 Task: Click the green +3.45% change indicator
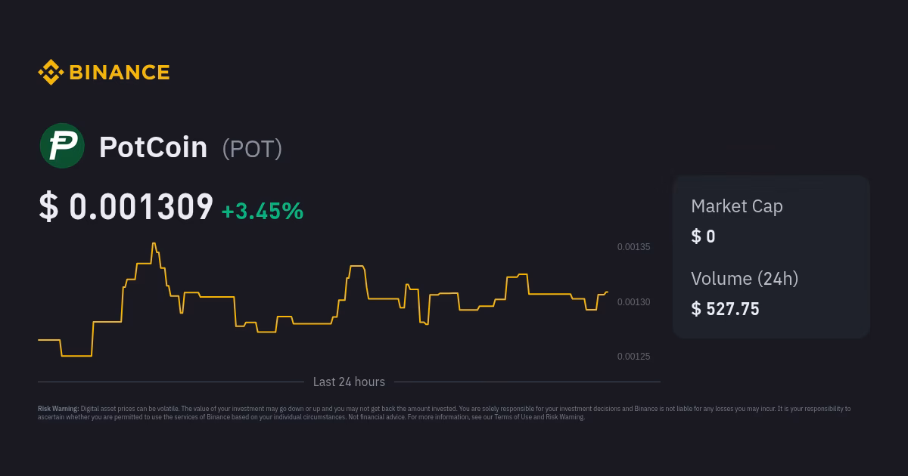(262, 212)
